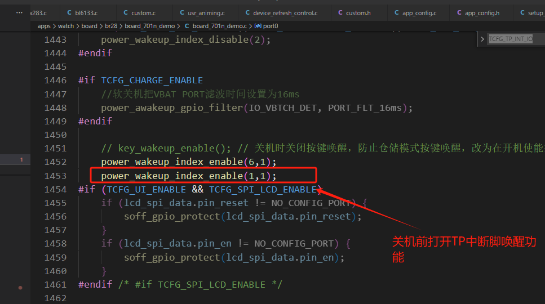The image size is (545, 304).
Task: Click the C icon on usr_animing.c tab
Action: tap(182, 13)
